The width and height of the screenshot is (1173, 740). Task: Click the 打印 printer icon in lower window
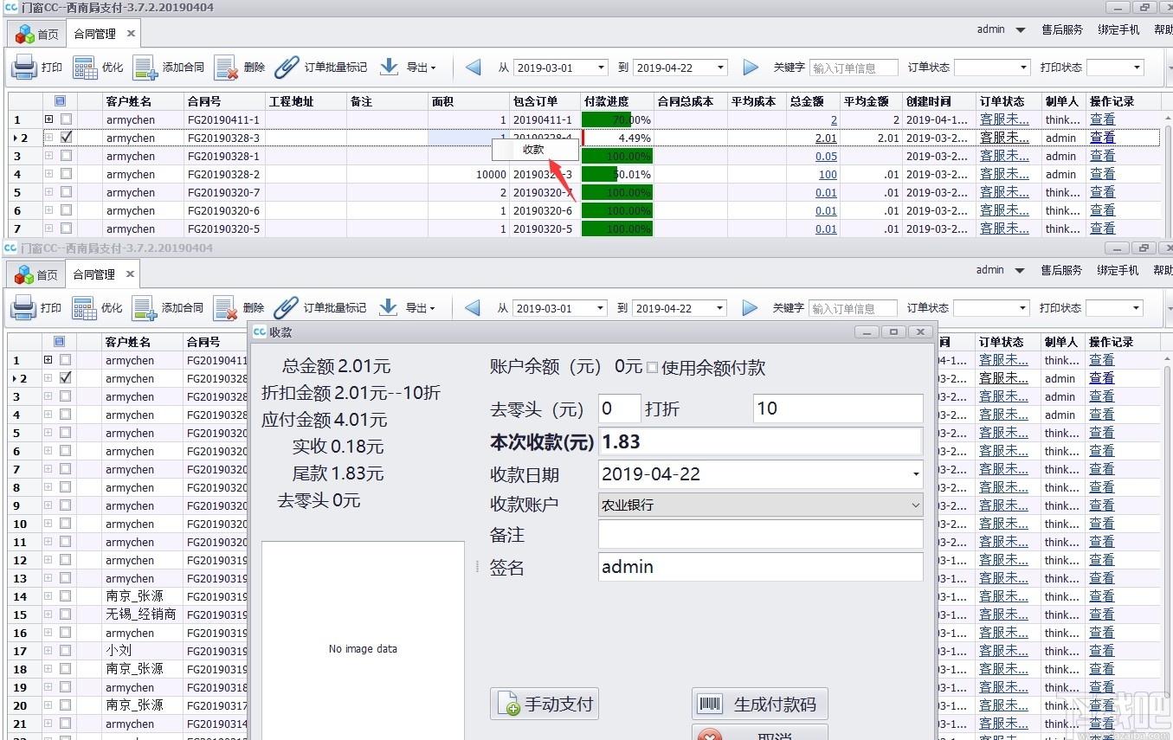click(24, 307)
